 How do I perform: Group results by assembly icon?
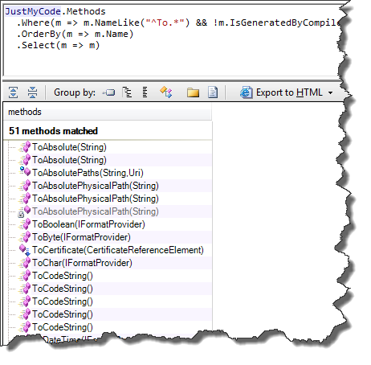tap(108, 92)
